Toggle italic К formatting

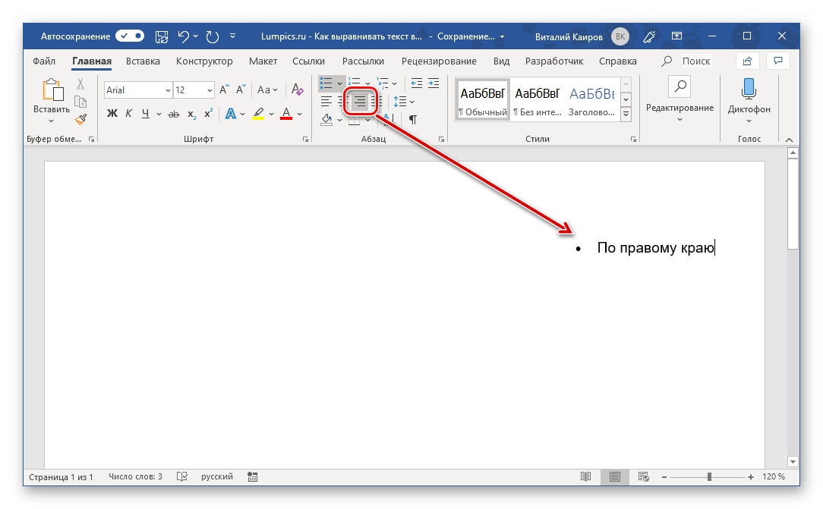128,114
